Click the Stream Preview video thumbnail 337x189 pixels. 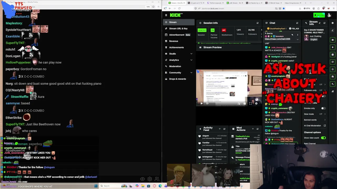click(229, 87)
